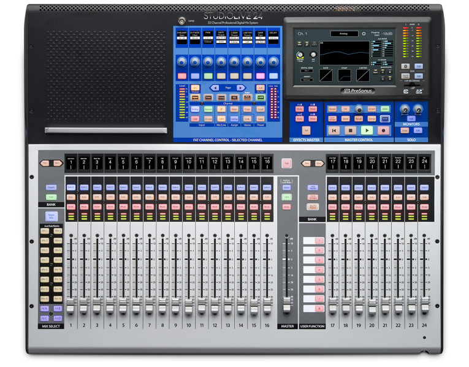Viewport: 469px width, 367px height.
Task: Select Mix 1 in Aux/Sub/Matrix
Action: click(45, 231)
